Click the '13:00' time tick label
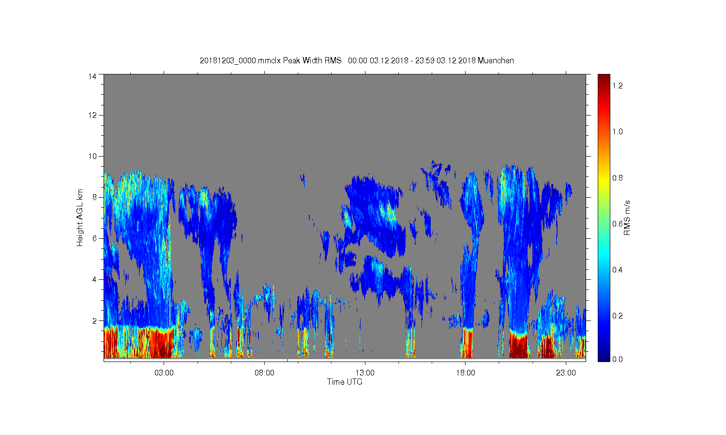726x435 pixels. point(365,373)
